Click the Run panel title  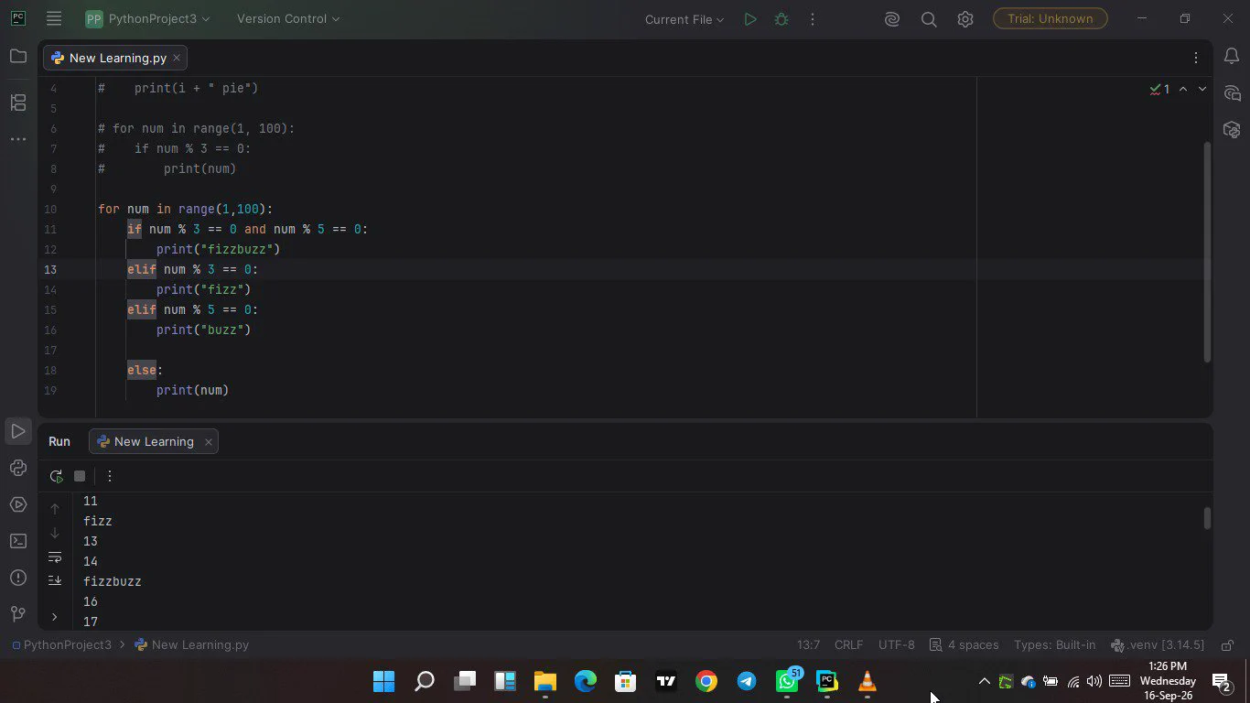coord(59,441)
